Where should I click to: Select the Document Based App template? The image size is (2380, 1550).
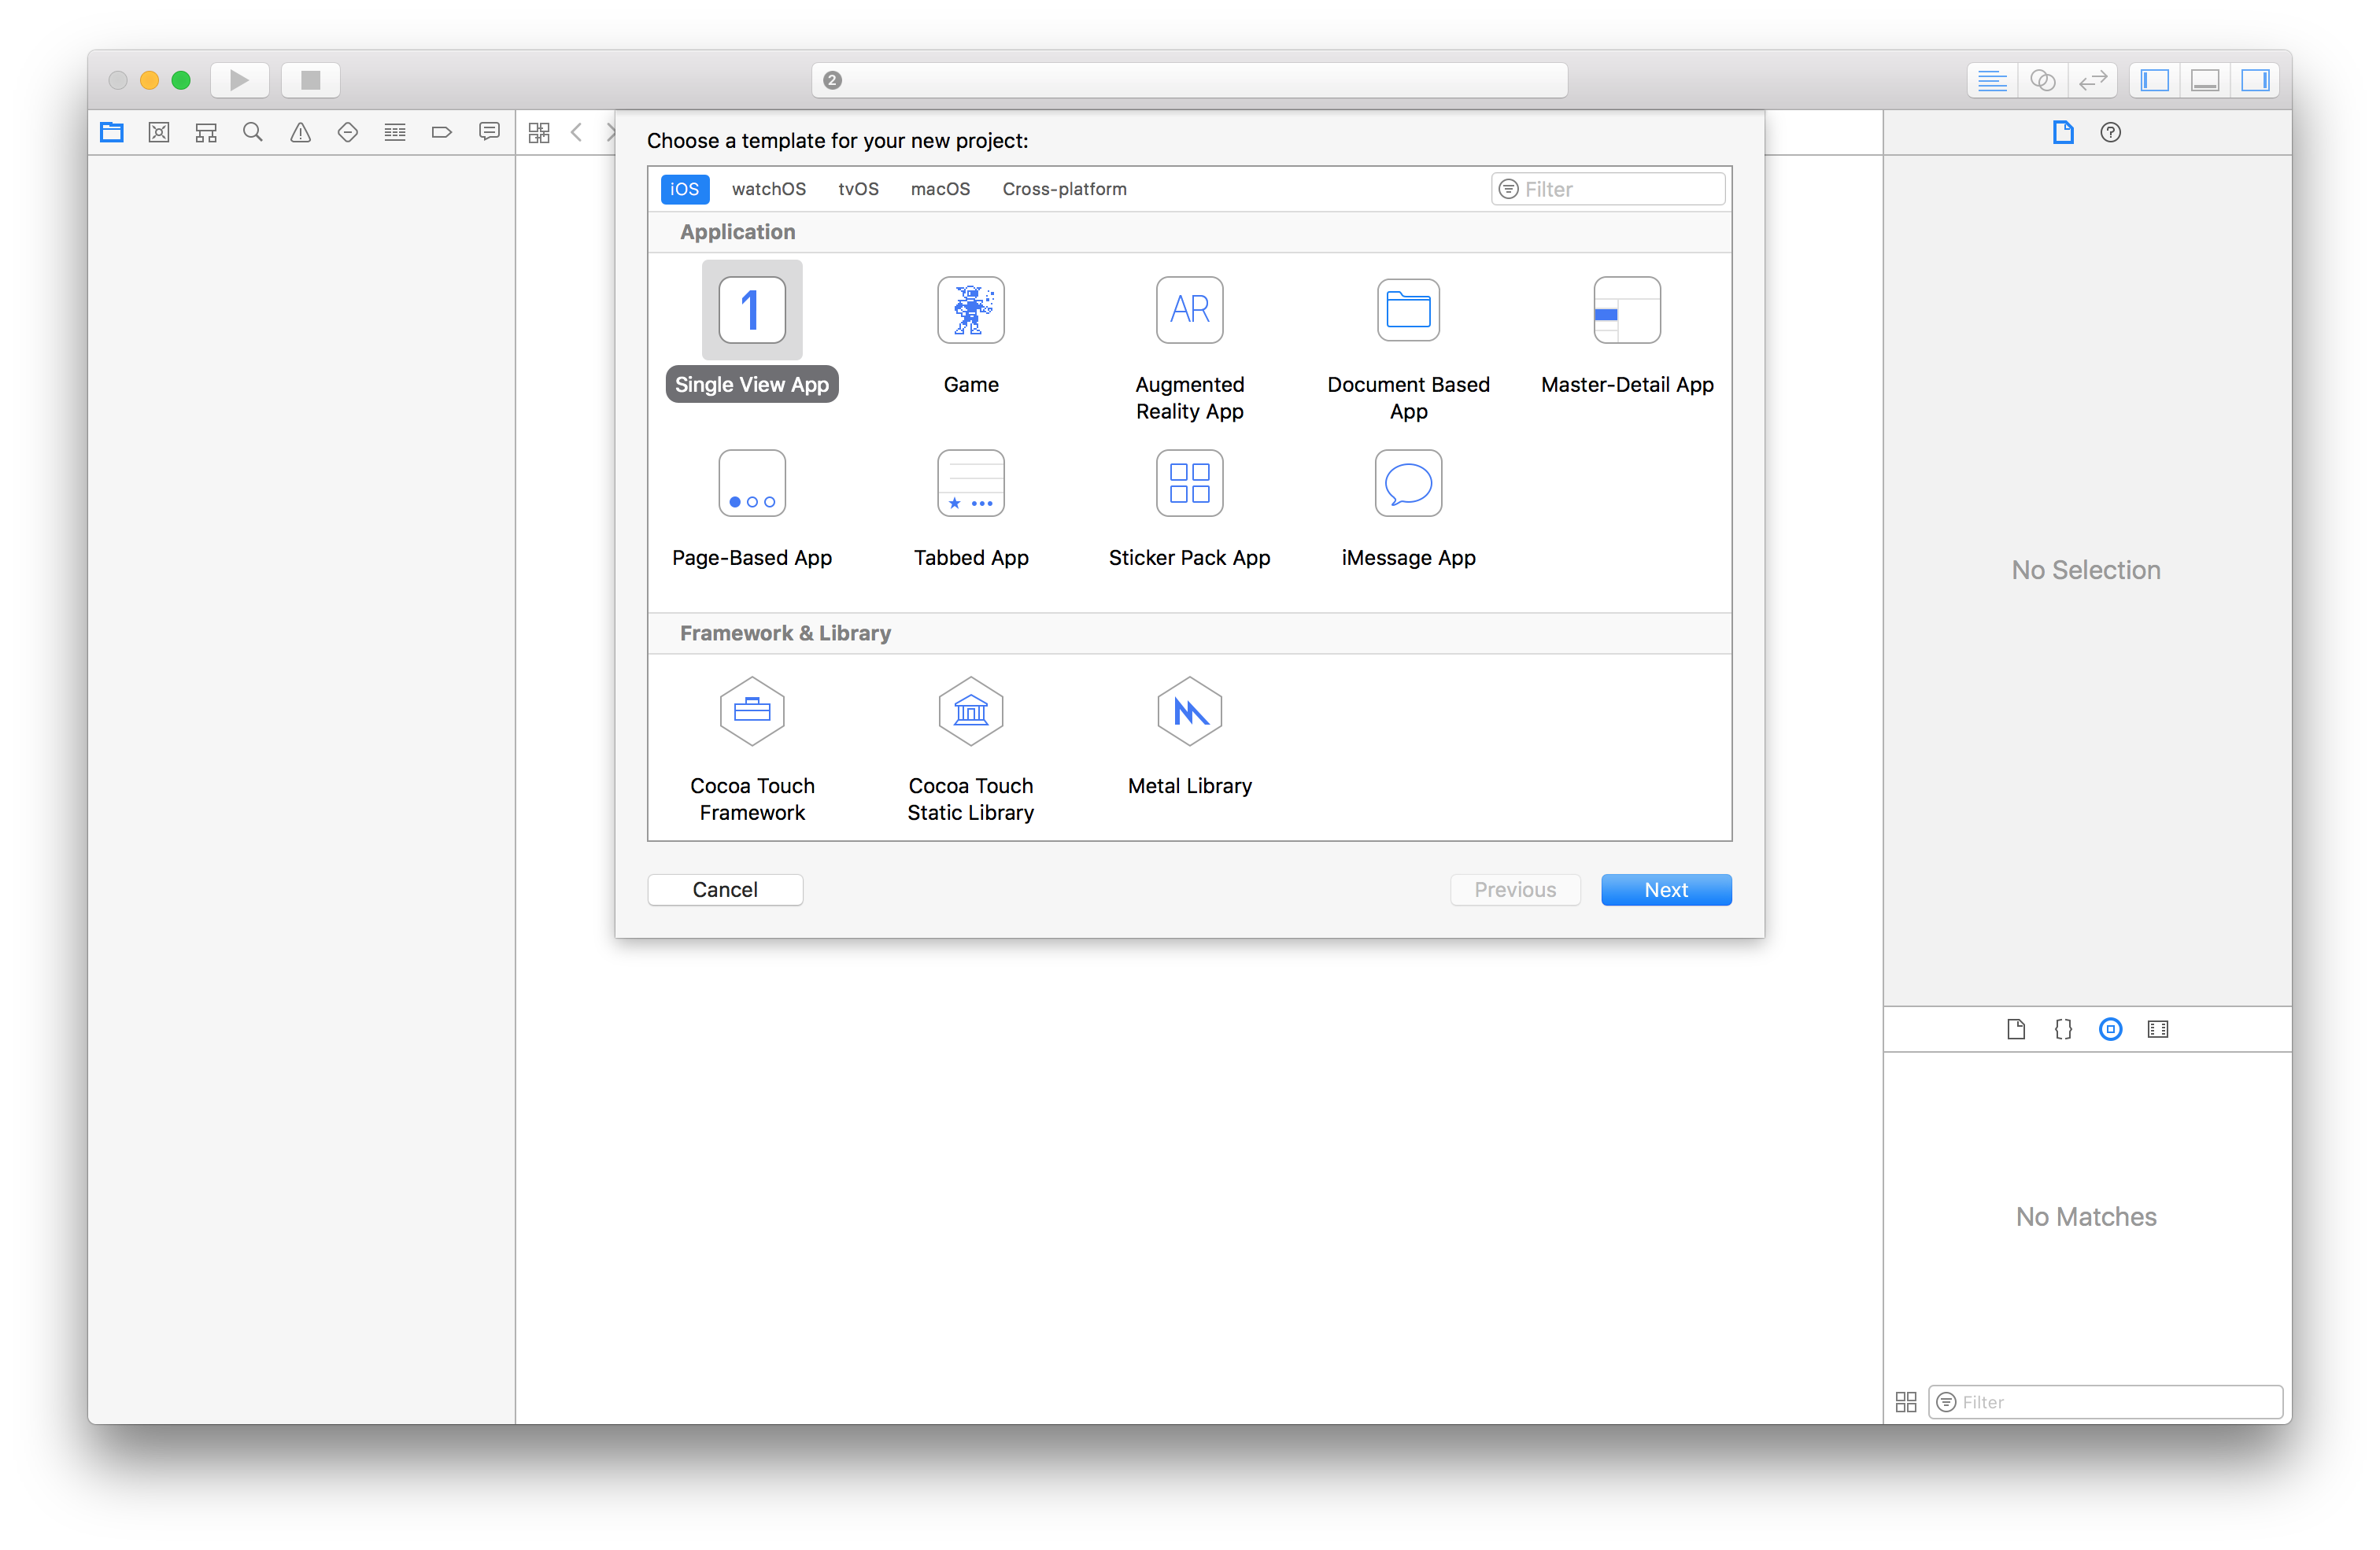(x=1408, y=348)
